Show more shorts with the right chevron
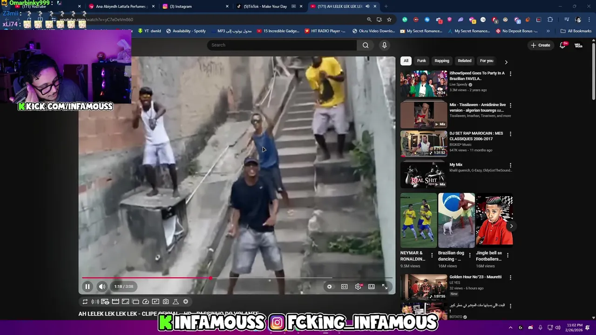This screenshot has height=335, width=596. 511,226
